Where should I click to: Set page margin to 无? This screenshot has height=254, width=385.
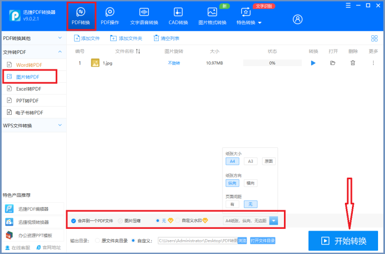[250, 204]
